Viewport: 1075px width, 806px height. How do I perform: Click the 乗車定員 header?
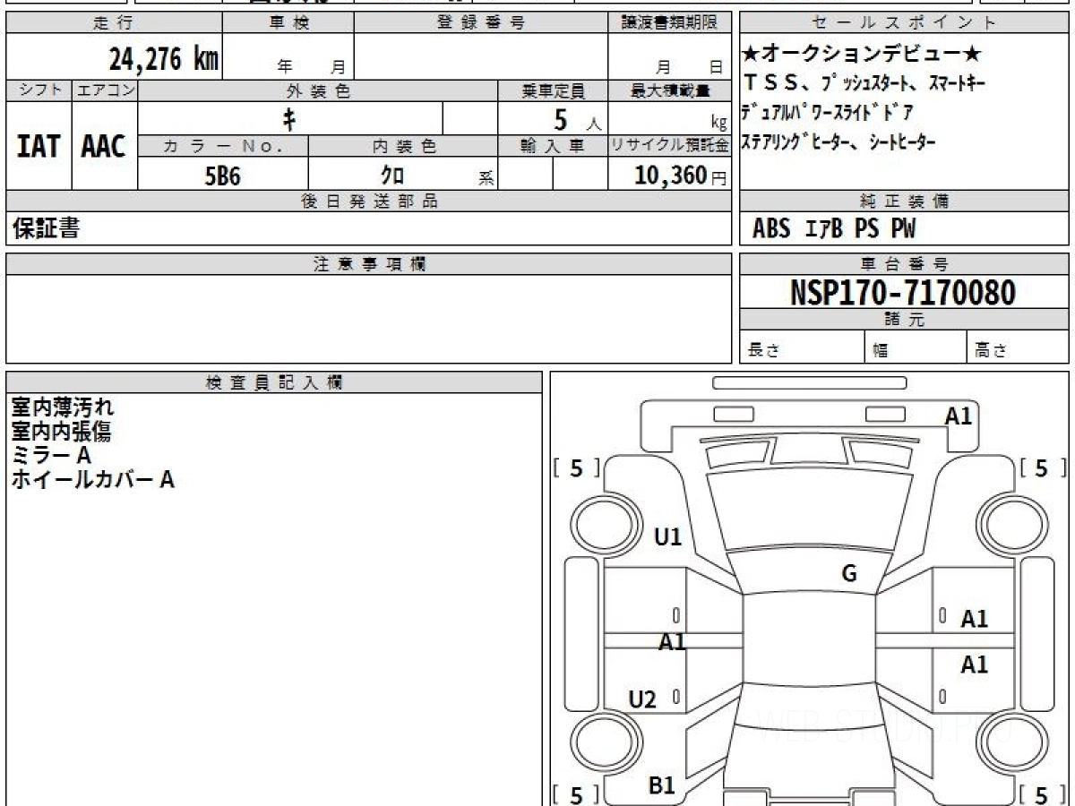click(553, 90)
